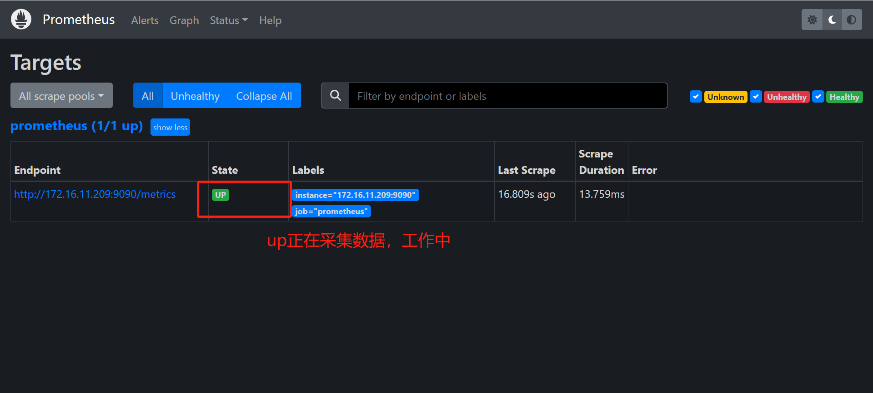Switch to the light theme sun icon
The image size is (873, 393).
point(812,20)
